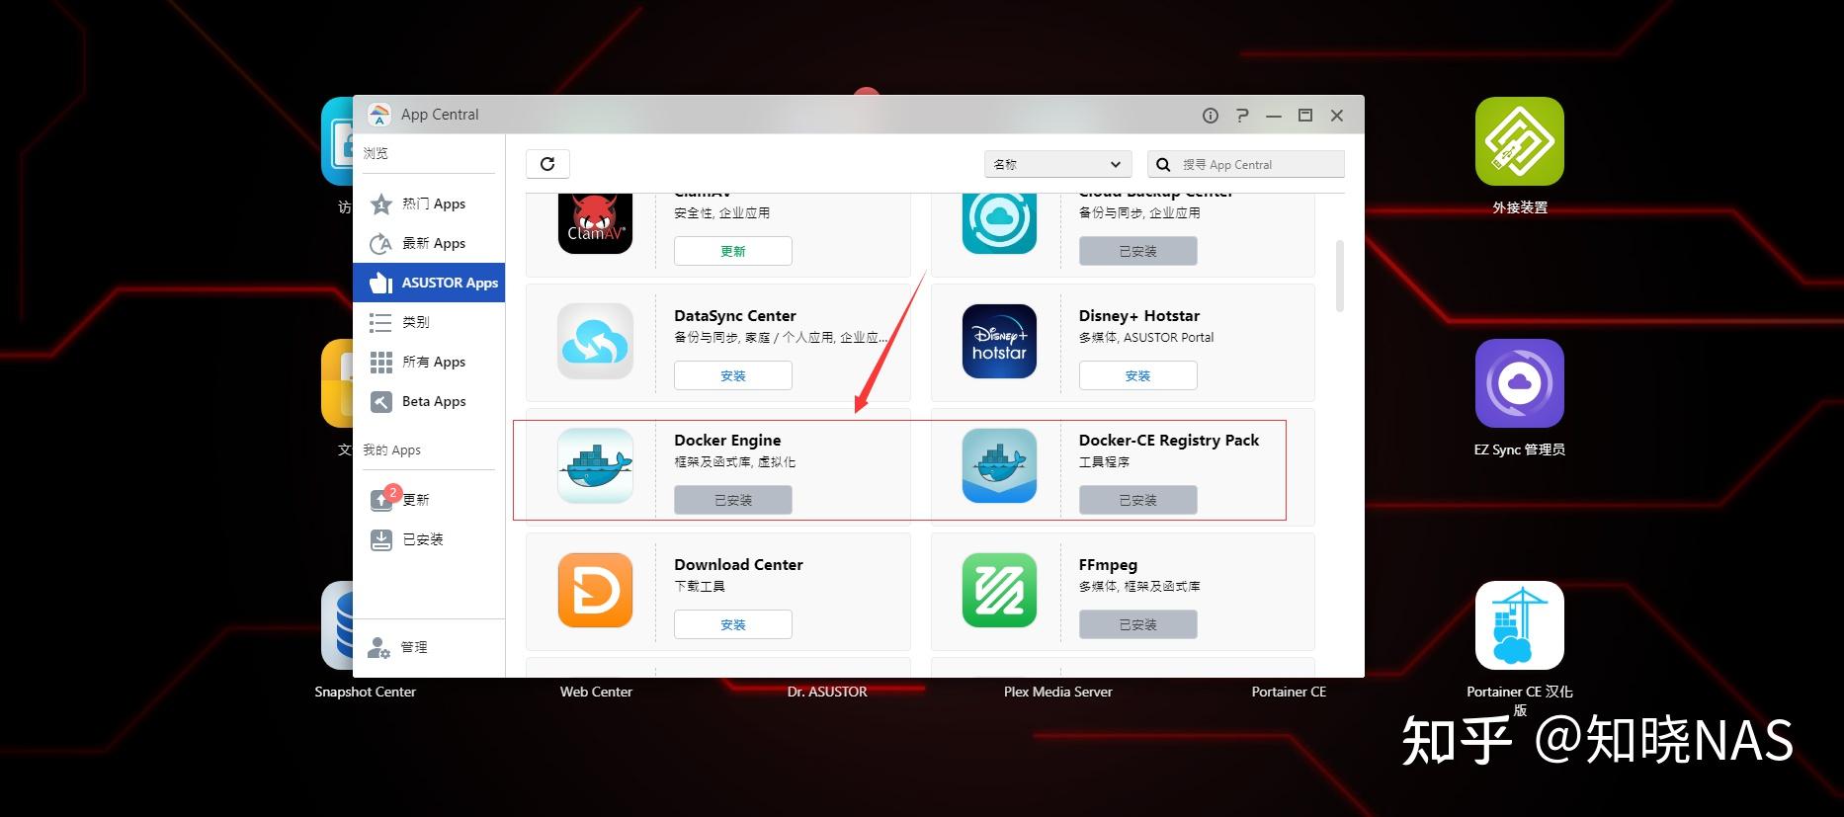Select 最新 Apps in sidebar

(x=429, y=243)
